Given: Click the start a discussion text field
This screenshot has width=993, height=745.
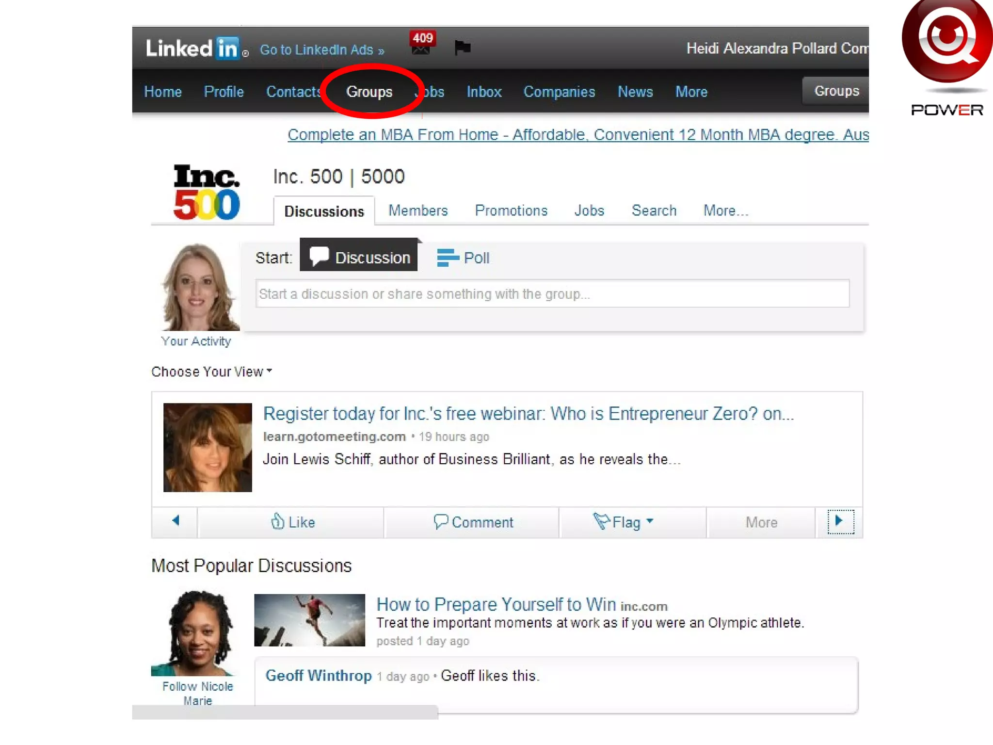Looking at the screenshot, I should coord(552,294).
